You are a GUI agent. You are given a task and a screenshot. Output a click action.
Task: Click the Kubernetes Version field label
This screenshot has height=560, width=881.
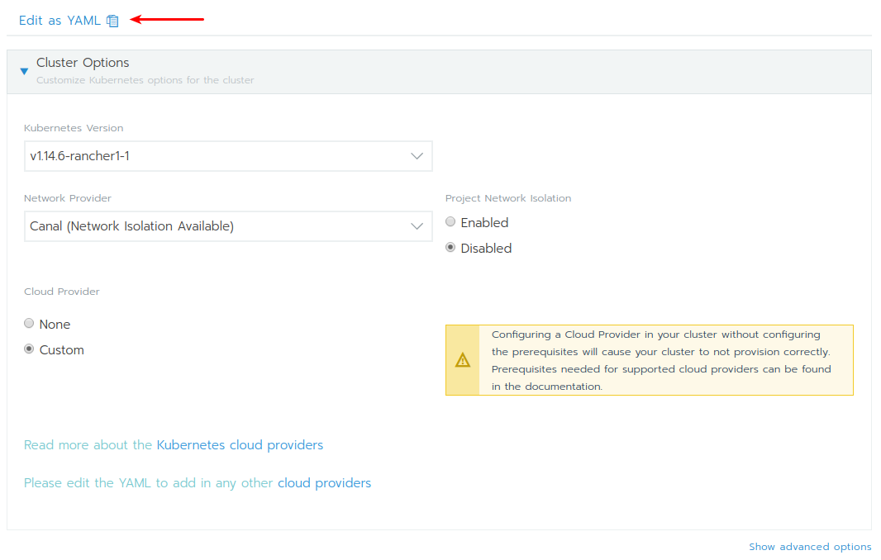[74, 128]
